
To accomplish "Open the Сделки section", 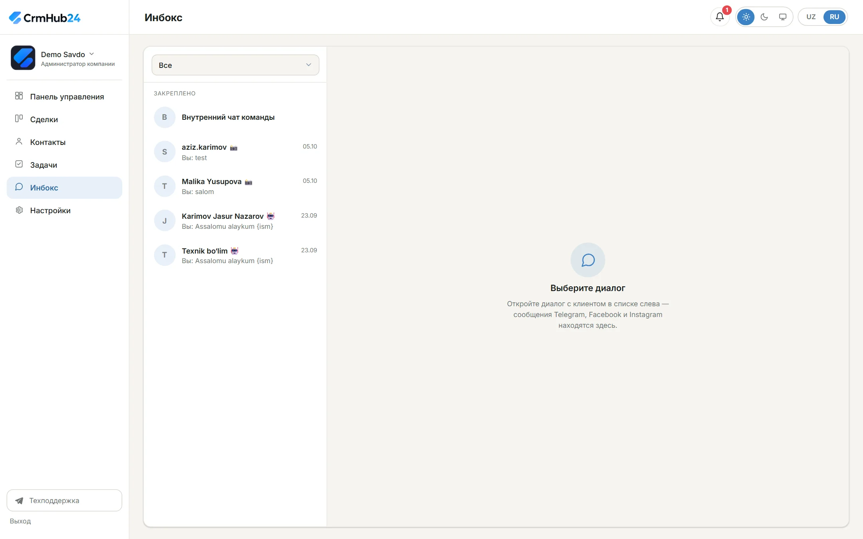I will click(x=64, y=119).
